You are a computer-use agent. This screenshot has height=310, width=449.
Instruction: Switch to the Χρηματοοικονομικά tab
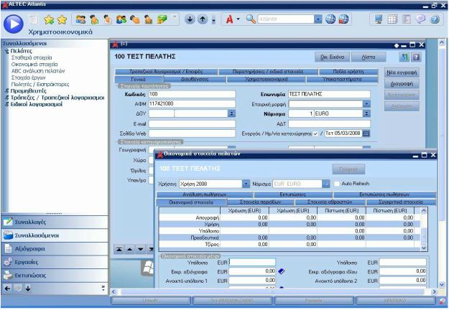pos(267,79)
